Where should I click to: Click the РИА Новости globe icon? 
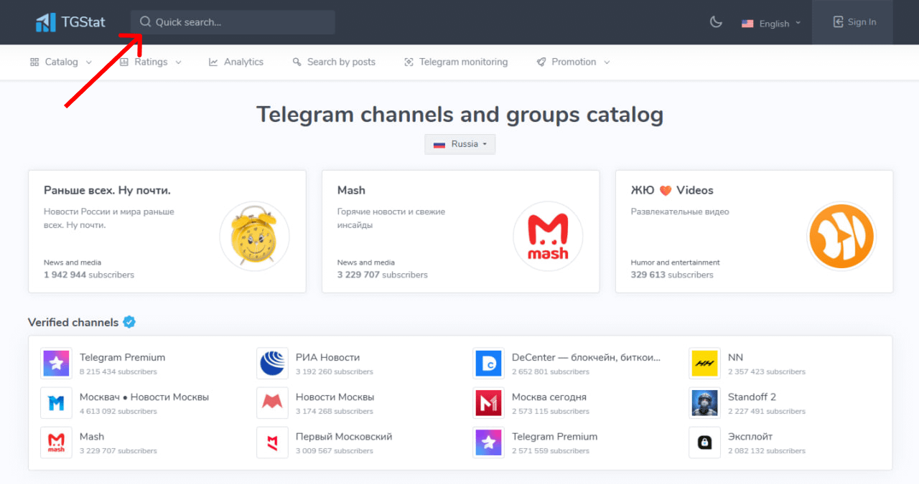point(273,364)
